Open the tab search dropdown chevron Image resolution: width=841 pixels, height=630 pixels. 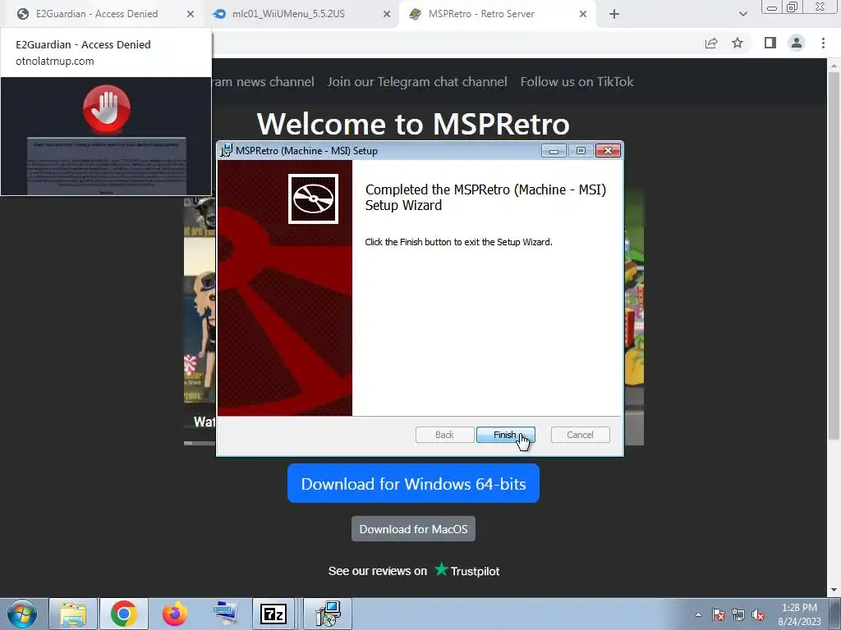[742, 14]
